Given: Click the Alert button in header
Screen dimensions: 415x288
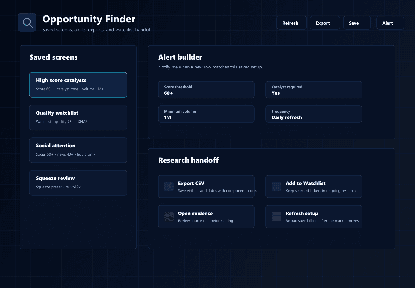Looking at the screenshot, I should [x=390, y=23].
